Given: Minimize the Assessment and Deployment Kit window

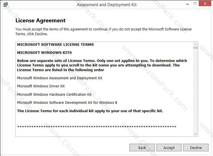Looking at the screenshot, I should [188, 4].
